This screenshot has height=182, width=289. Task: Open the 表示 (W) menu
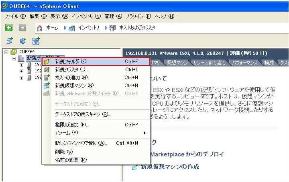pyautogui.click(x=59, y=16)
